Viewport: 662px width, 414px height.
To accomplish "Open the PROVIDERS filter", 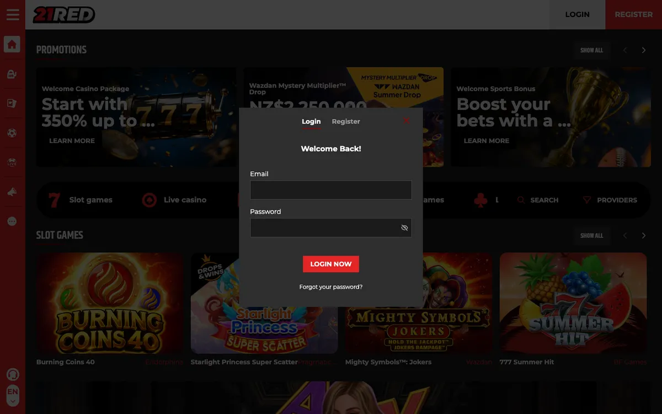I will click(610, 200).
